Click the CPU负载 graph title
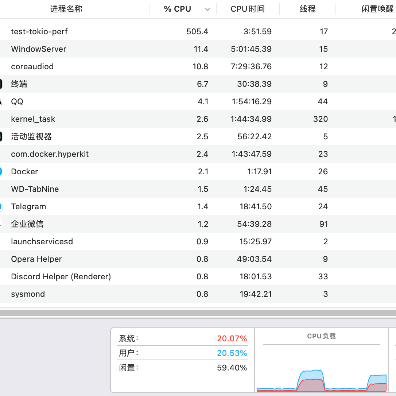396x396 pixels. click(322, 336)
